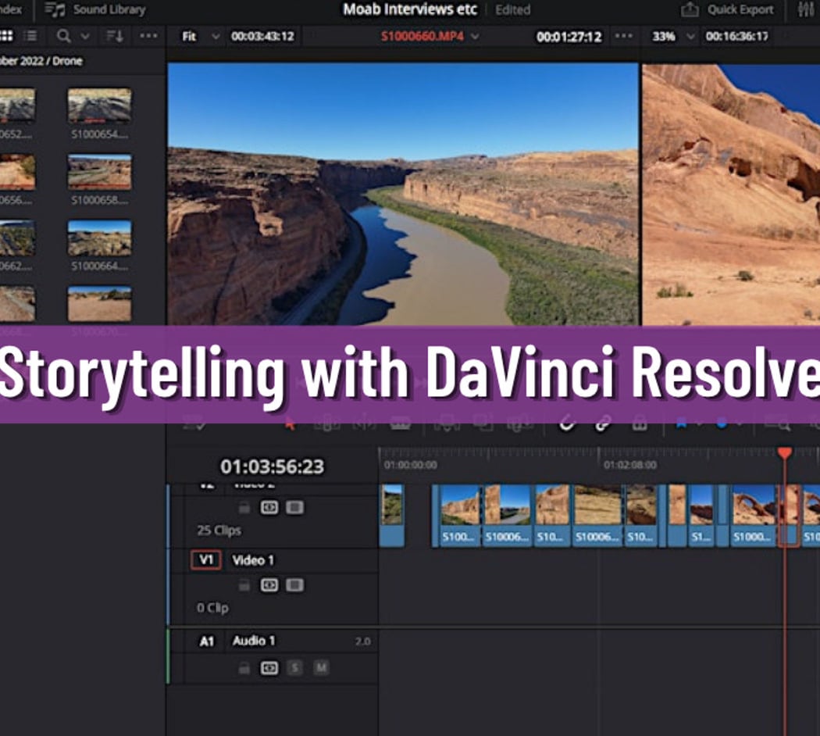Click the A1 destination control
Screen dimensions: 820x736
[x=207, y=641]
